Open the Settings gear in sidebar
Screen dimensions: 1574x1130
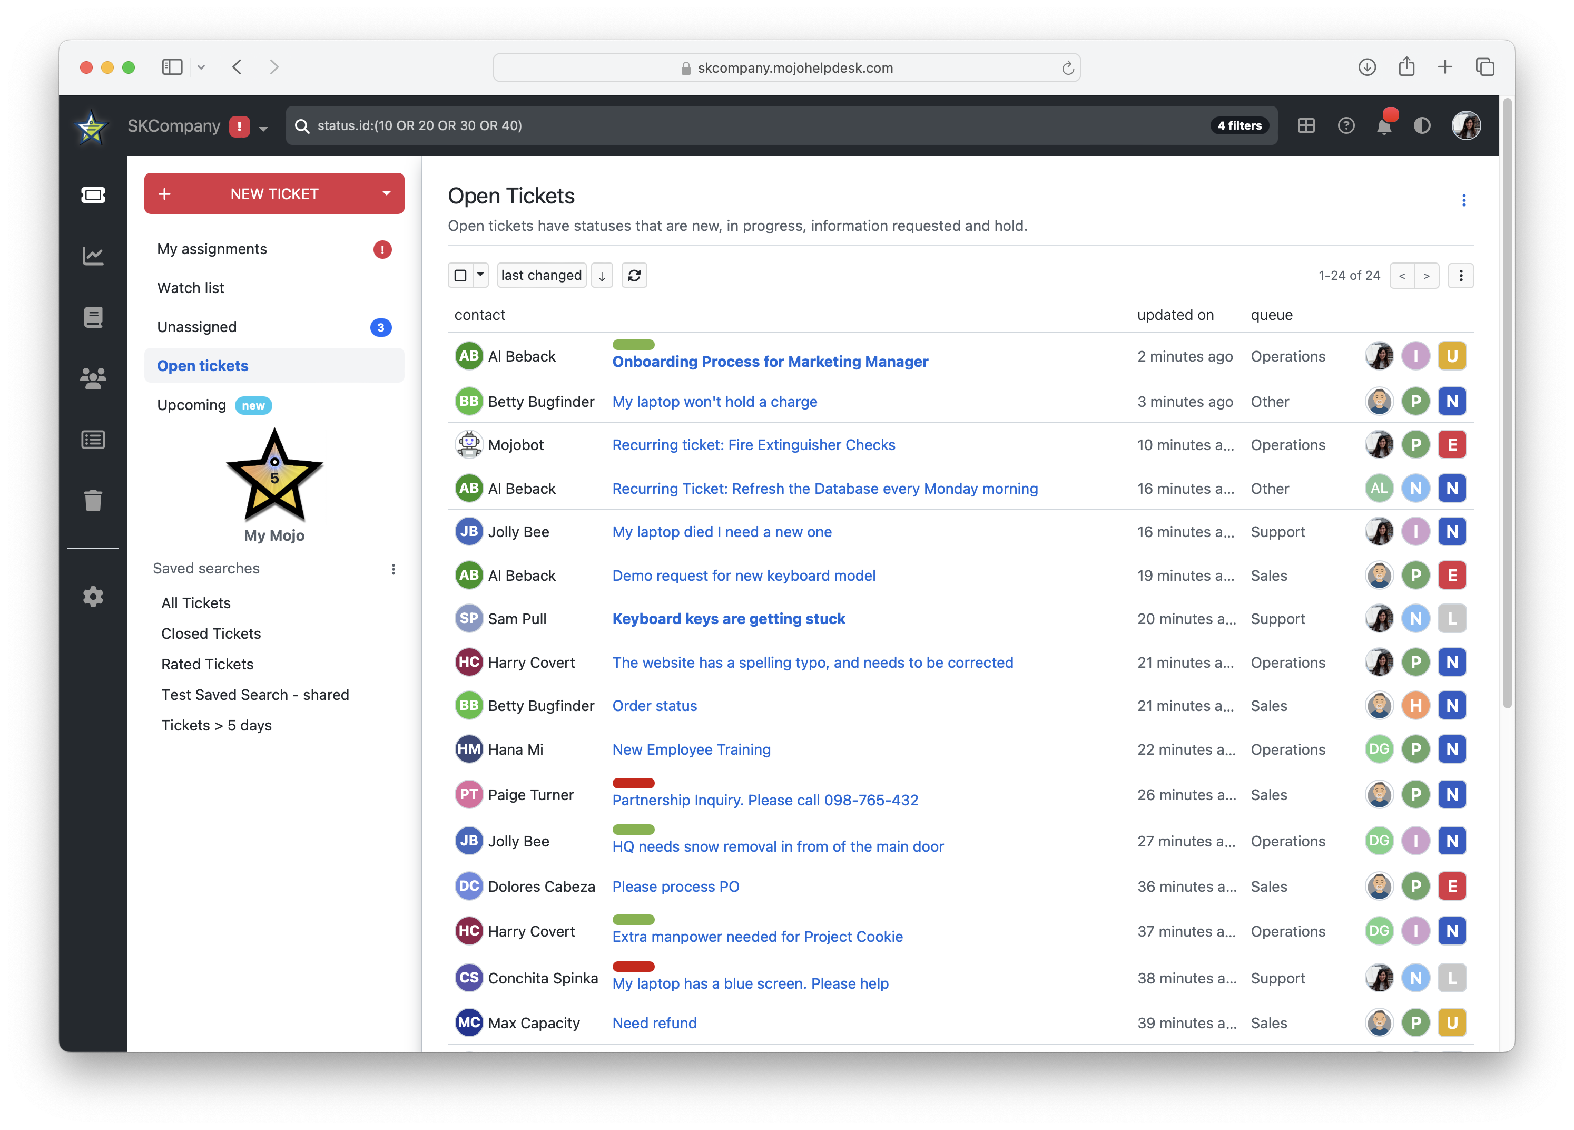[x=93, y=597]
